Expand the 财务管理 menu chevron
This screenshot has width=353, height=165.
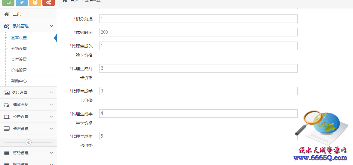[51, 153]
